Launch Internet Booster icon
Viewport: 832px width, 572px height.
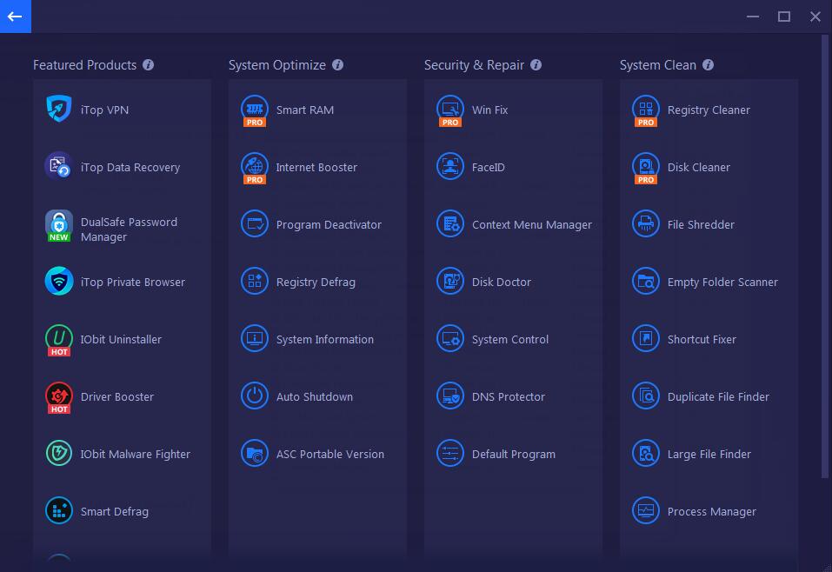tap(255, 168)
